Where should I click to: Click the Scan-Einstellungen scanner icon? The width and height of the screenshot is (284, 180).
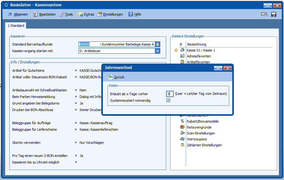point(182,133)
